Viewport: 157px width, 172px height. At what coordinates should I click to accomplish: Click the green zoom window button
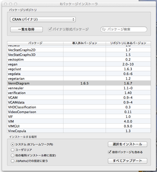[x=16, y=4]
